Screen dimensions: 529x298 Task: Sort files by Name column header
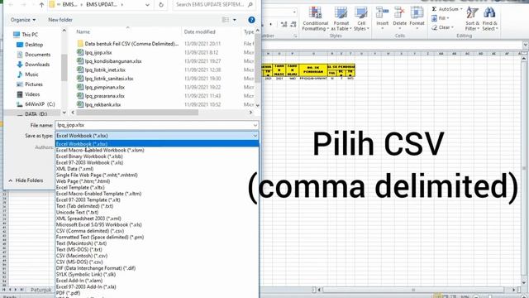(x=83, y=31)
